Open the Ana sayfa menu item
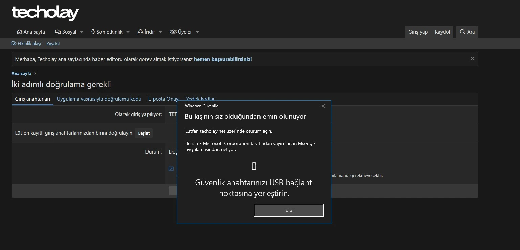The height and width of the screenshot is (250, 520). [31, 32]
